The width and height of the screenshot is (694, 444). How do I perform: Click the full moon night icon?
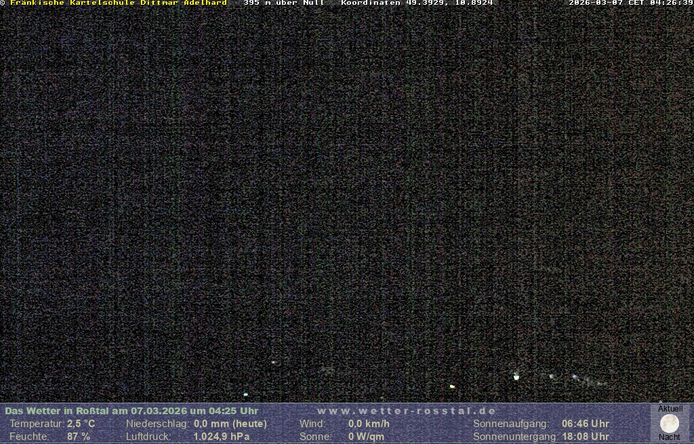(670, 424)
